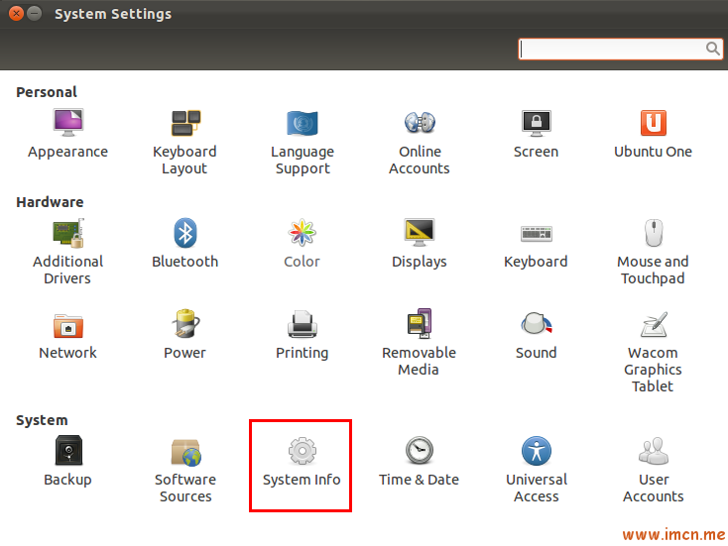Open the Keyboard hardware icon
This screenshot has height=546, width=728.
(537, 234)
